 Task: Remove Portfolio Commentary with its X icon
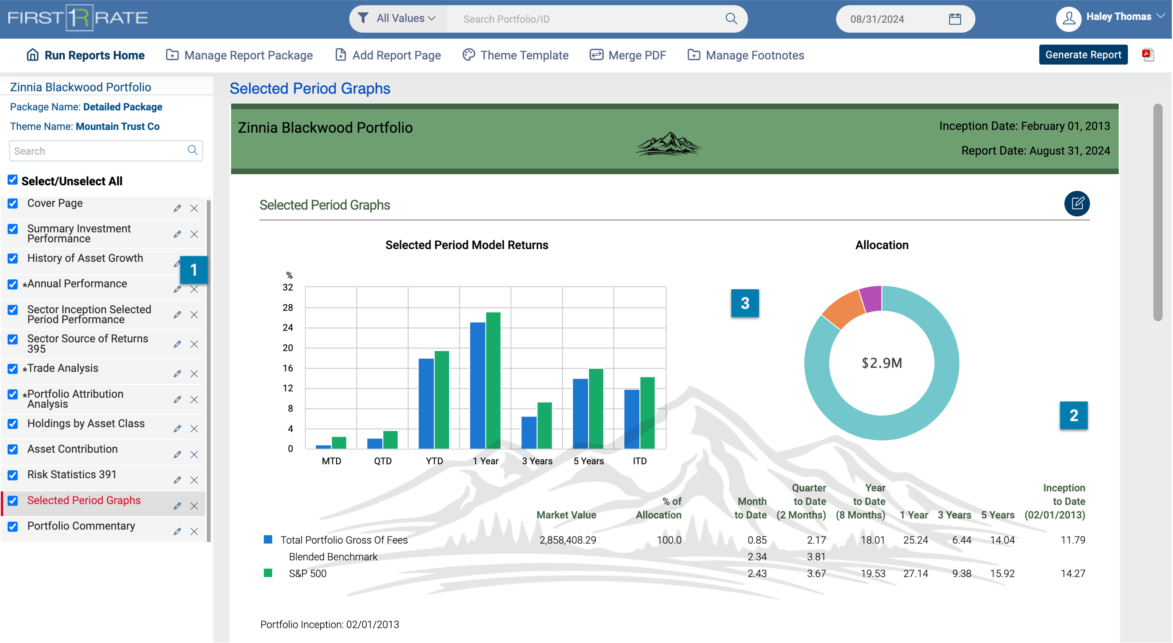pyautogui.click(x=194, y=532)
